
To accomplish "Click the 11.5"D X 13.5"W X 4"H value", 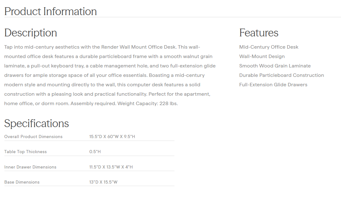I will click(111, 167).
